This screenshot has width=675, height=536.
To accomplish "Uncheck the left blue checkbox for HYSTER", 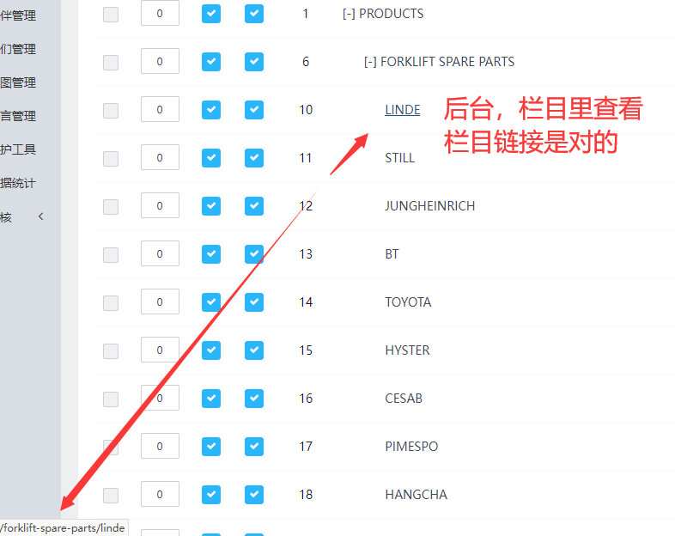I will [x=211, y=350].
